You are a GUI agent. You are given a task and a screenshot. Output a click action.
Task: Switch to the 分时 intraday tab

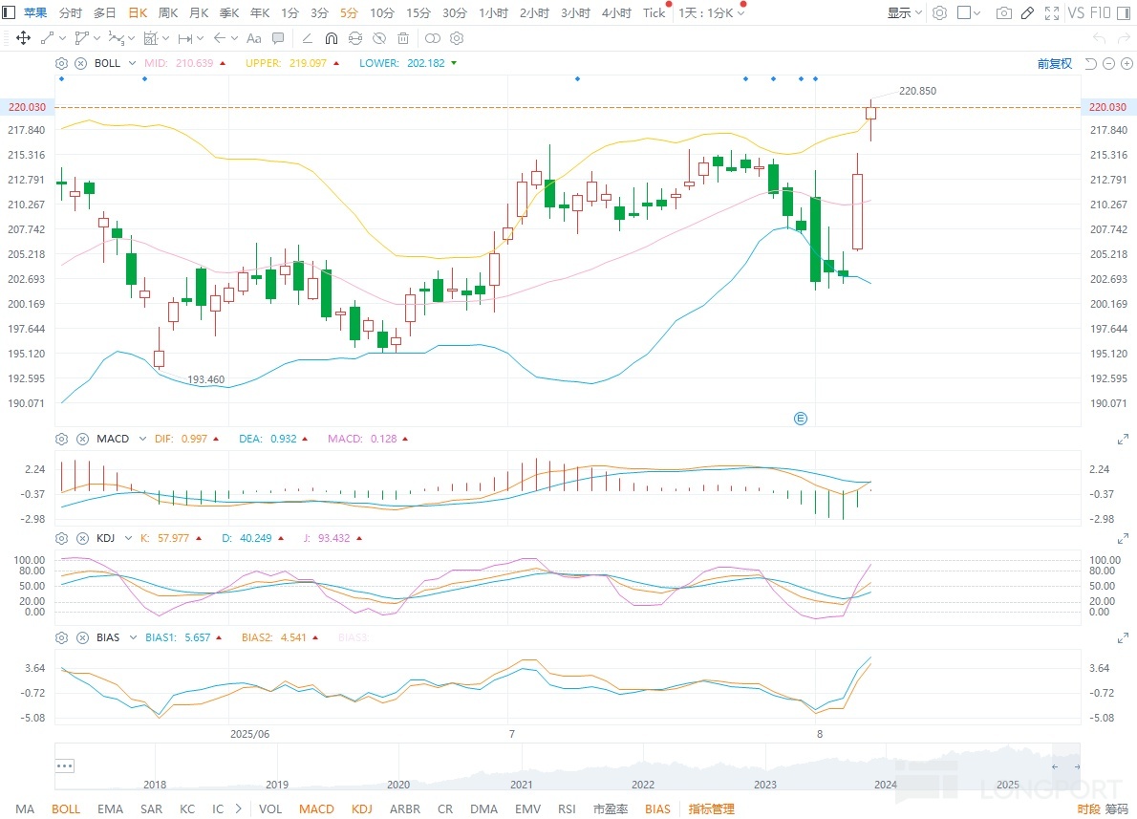[x=70, y=13]
